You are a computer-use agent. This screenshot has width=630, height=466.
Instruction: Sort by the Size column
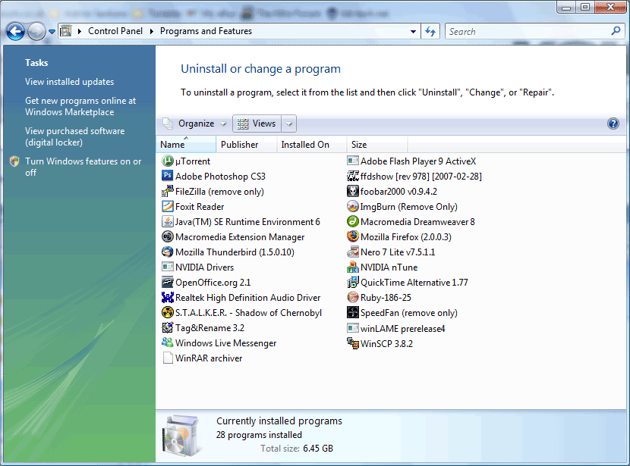377,145
